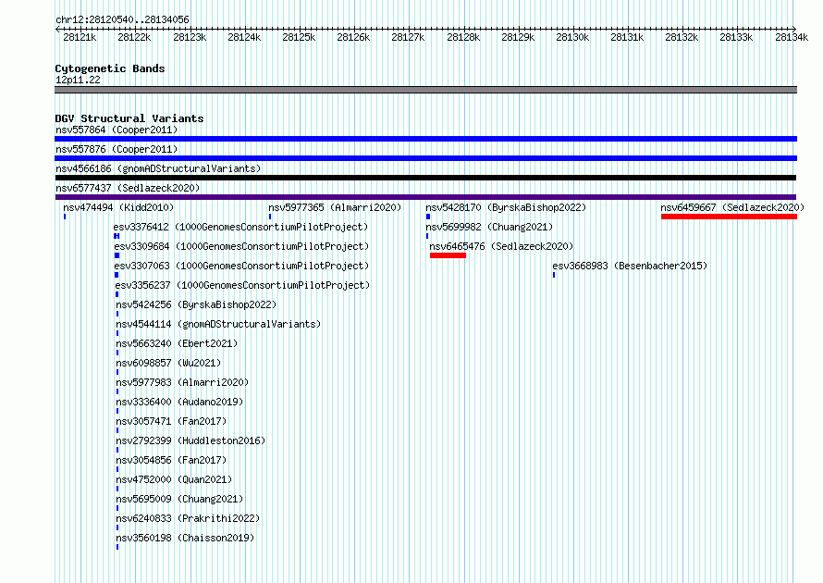Click the chr12:28120540..28134056 coordinates label
The width and height of the screenshot is (823, 583).
pos(122,19)
